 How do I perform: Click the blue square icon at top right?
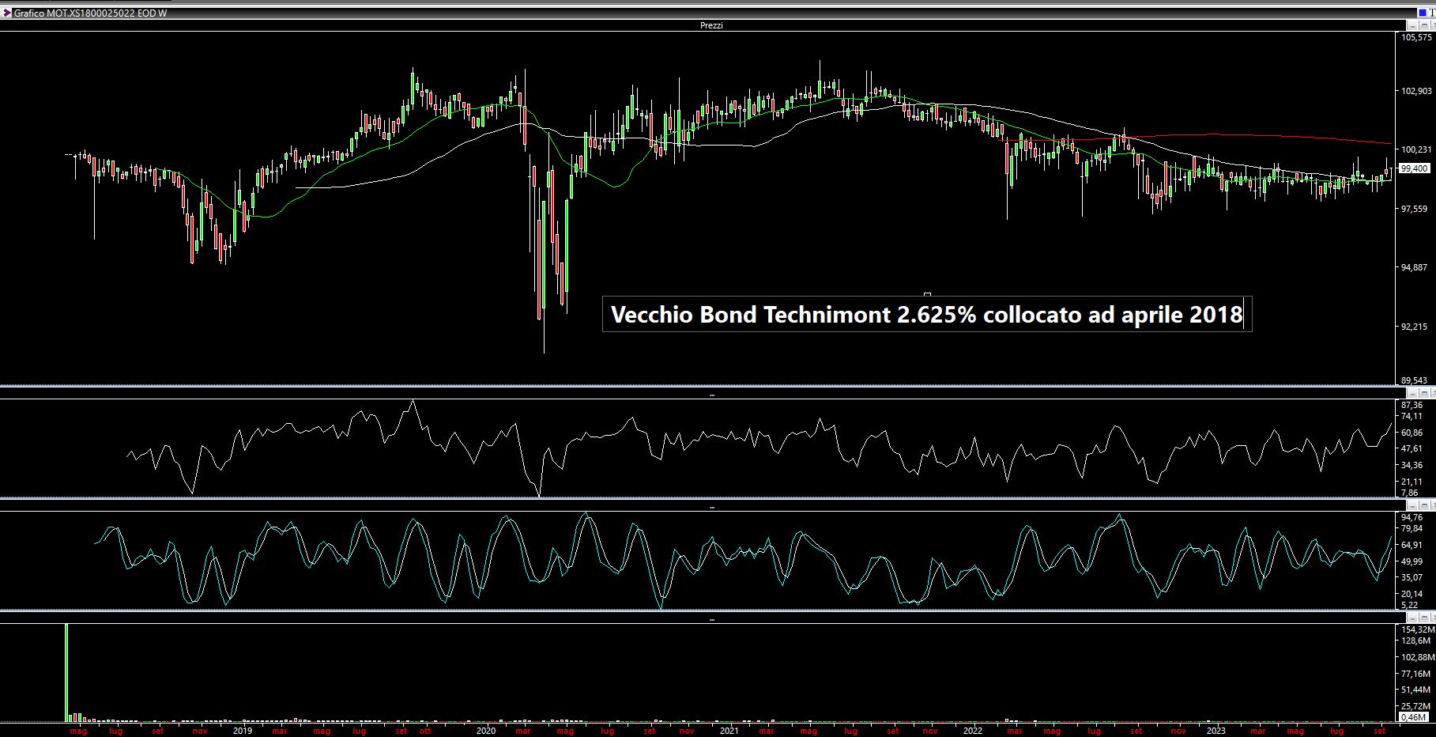click(1423, 13)
